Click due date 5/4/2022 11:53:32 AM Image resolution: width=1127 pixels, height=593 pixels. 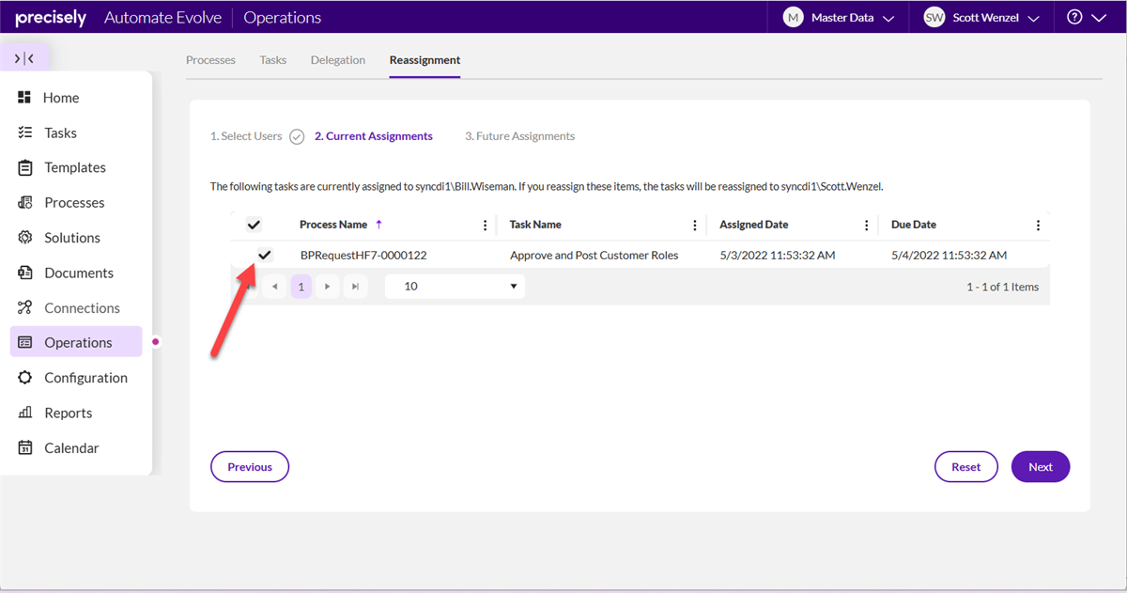tap(949, 255)
